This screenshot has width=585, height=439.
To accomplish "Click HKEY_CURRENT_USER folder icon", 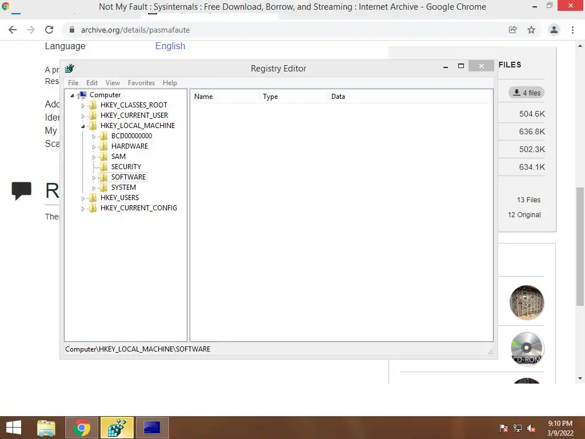I will coord(93,115).
